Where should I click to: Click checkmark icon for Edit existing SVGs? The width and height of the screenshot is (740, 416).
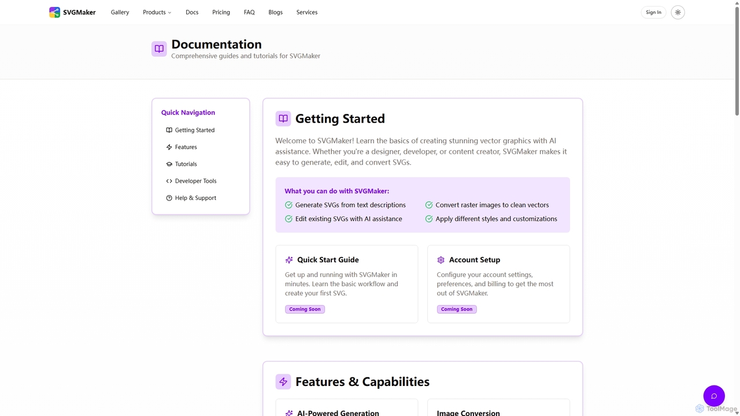(288, 219)
